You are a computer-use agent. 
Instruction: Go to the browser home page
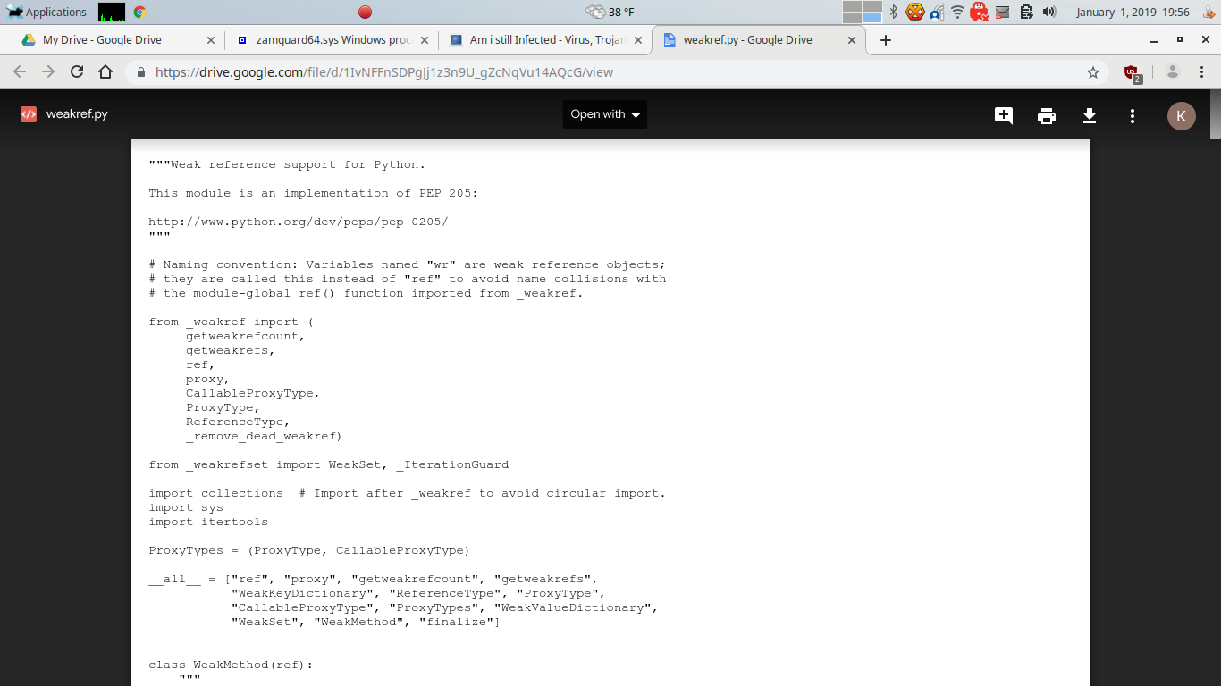tap(105, 72)
